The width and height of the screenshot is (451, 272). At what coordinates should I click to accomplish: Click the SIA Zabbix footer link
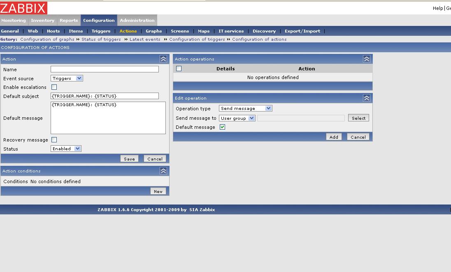tap(202, 209)
